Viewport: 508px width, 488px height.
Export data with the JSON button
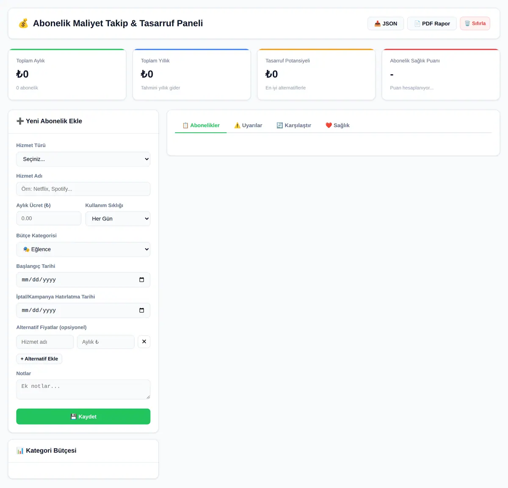(x=386, y=23)
